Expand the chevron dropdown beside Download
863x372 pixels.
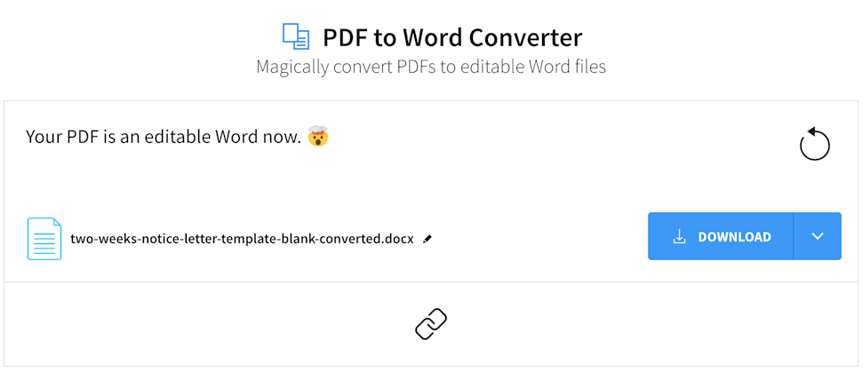click(x=818, y=236)
